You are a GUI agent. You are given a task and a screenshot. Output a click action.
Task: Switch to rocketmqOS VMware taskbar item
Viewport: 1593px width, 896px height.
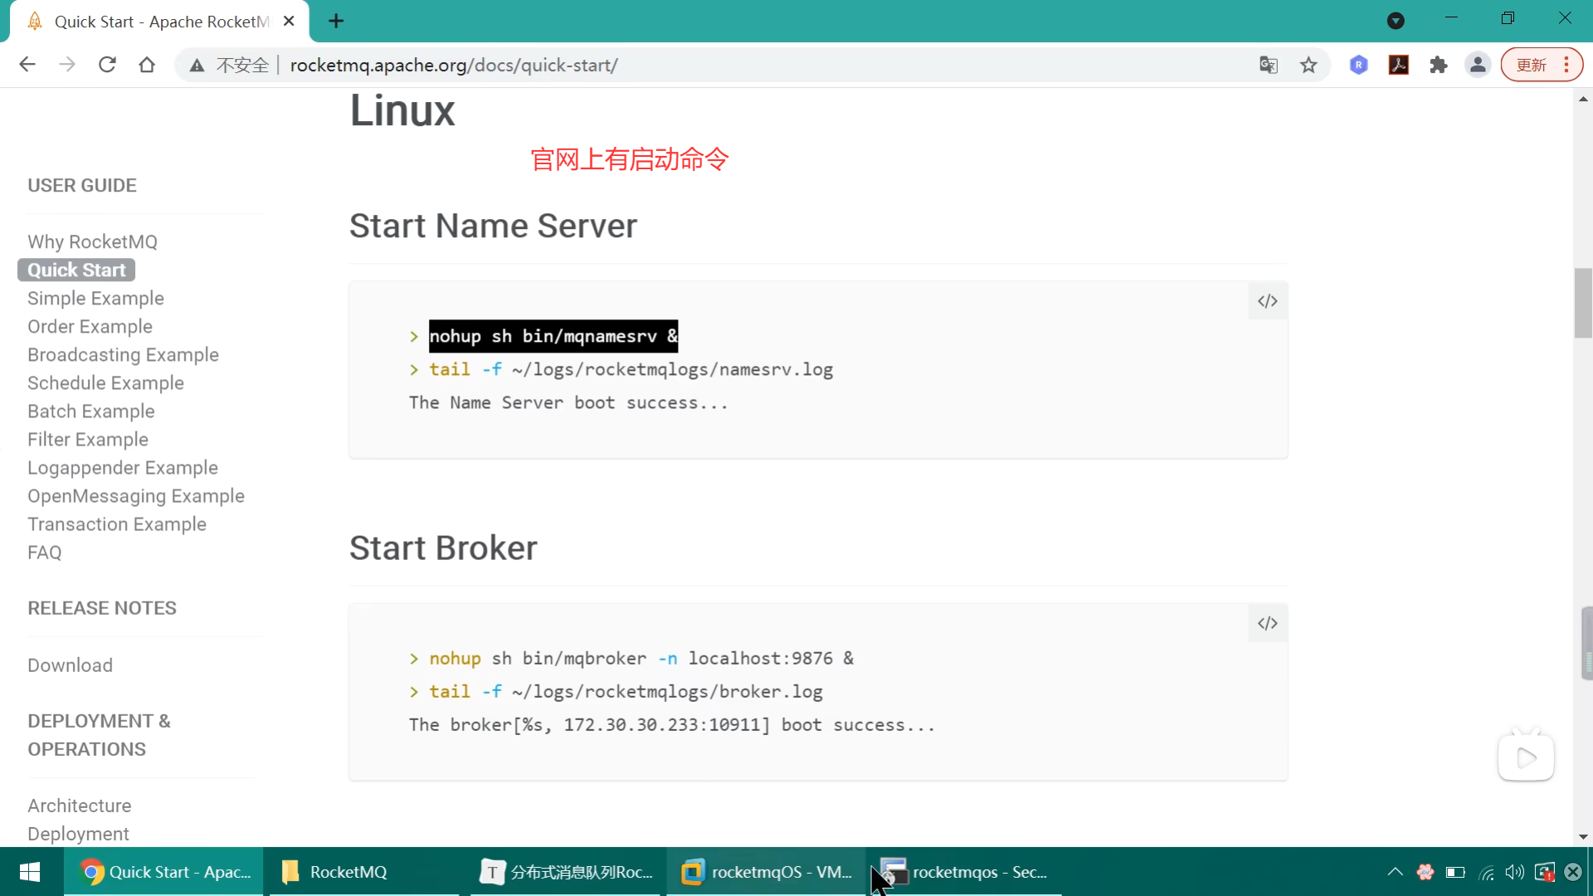[766, 872]
